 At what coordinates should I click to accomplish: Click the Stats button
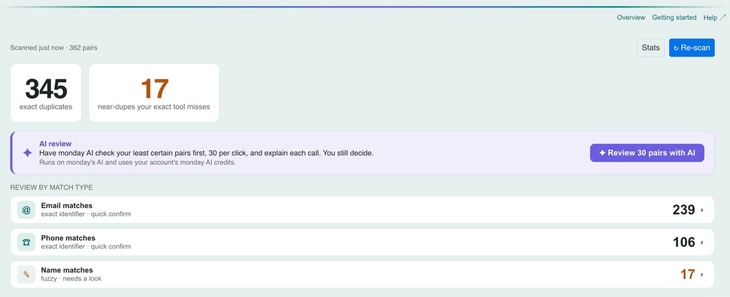click(x=651, y=47)
